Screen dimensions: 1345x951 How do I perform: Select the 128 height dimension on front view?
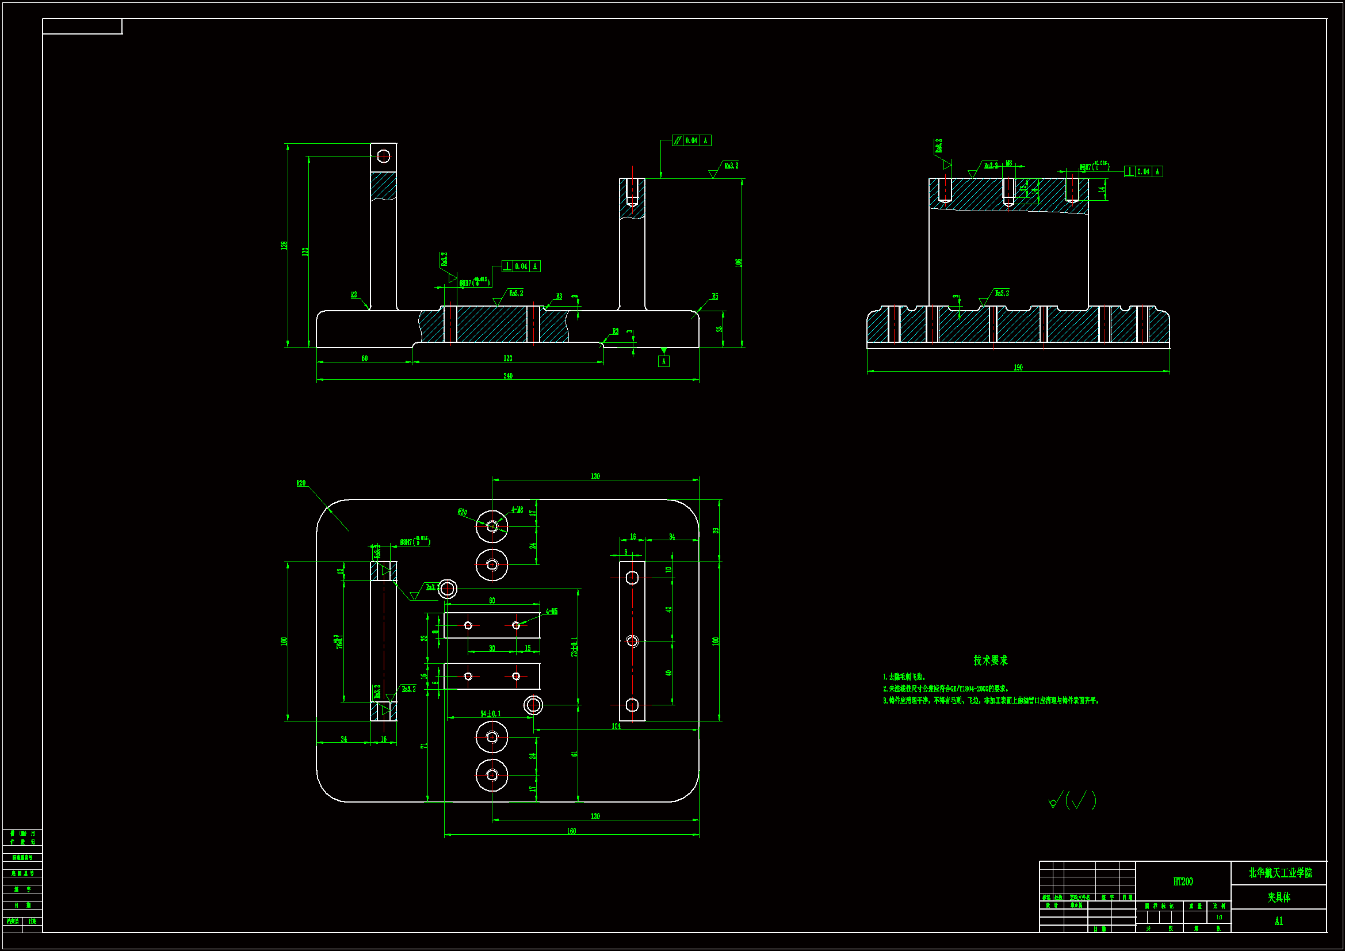[284, 246]
